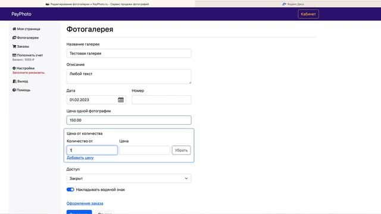Click the Добавить цену link

pos(80,158)
